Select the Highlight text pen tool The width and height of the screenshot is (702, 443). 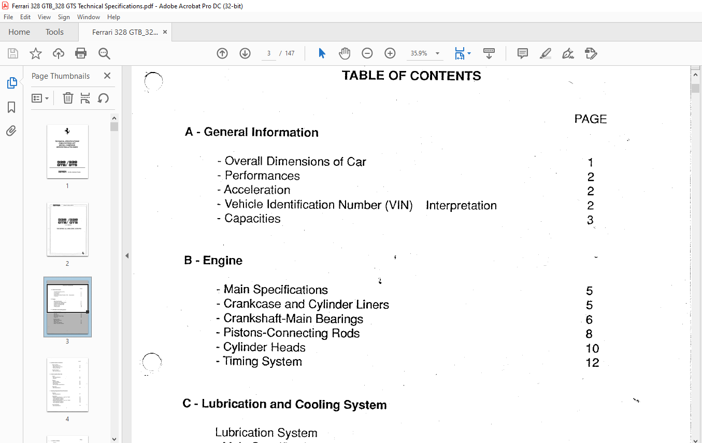click(x=545, y=53)
